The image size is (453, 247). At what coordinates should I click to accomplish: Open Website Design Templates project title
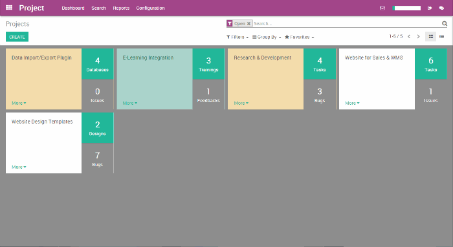pyautogui.click(x=42, y=122)
